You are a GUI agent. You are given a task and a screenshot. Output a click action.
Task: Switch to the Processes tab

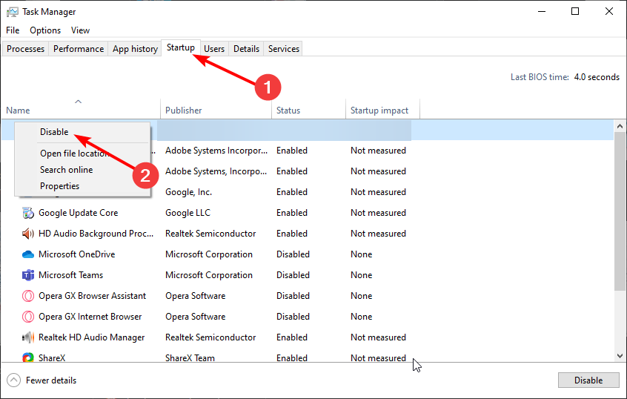(26, 49)
